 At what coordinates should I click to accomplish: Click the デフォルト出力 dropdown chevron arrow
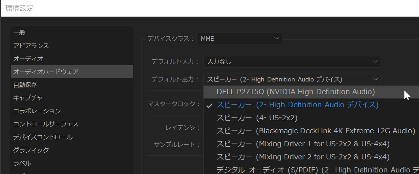pos(376,79)
